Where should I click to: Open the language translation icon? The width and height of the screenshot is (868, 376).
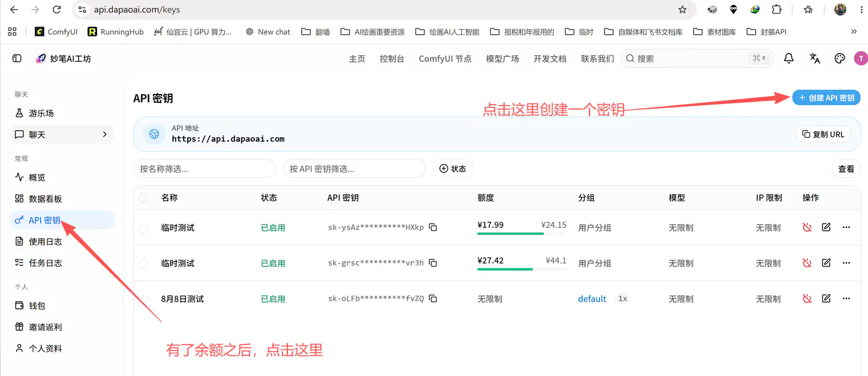click(x=814, y=58)
